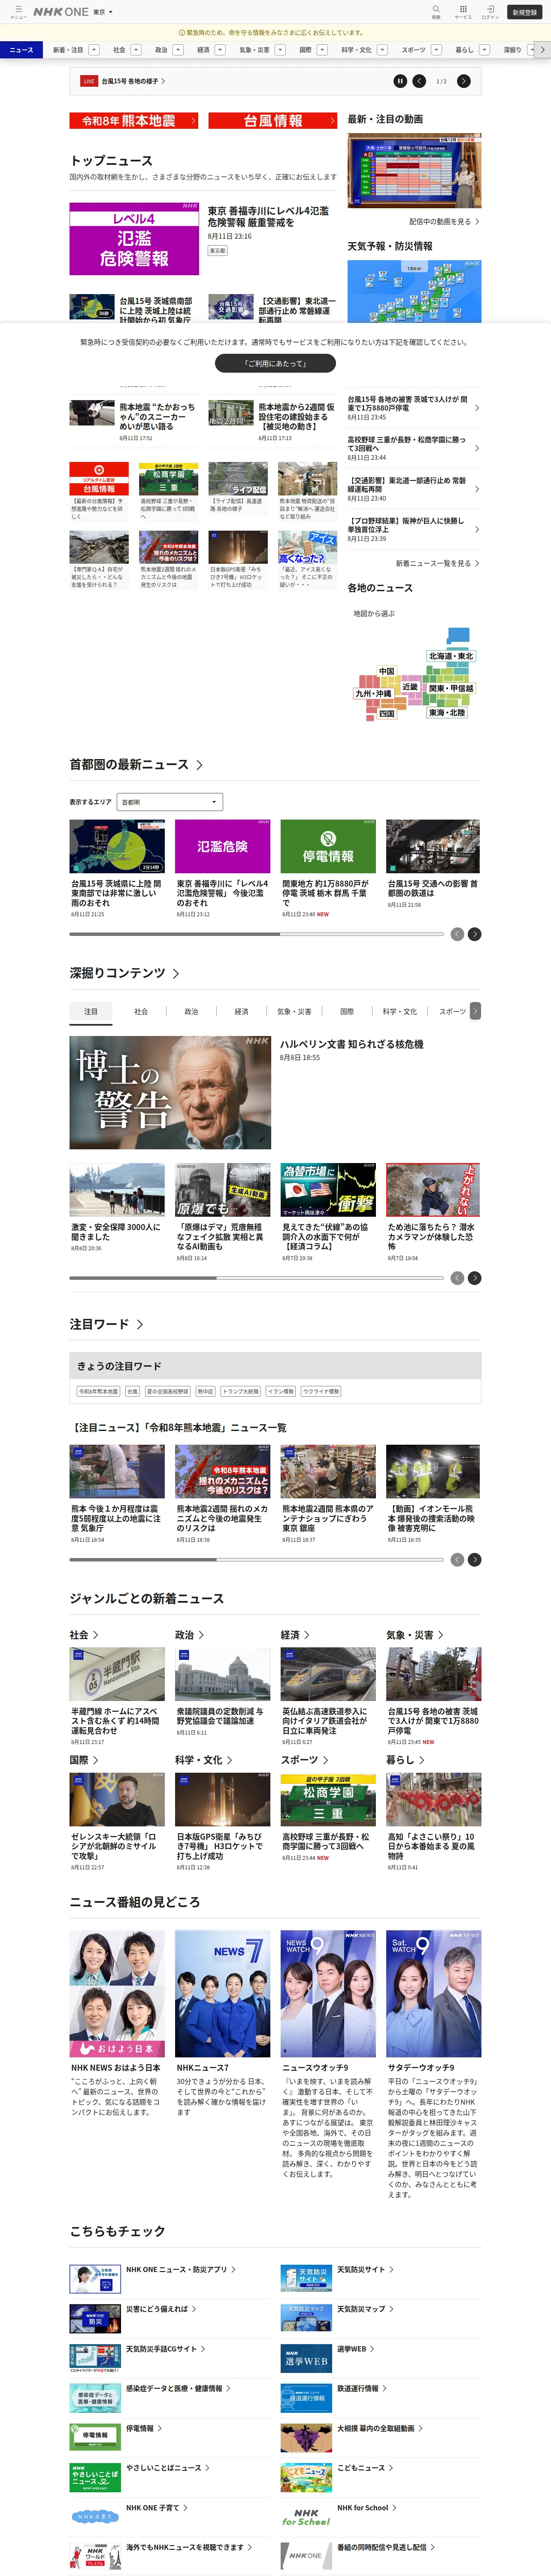Viewport: 551px width, 2576px height.
Task: Click the 配信中の動画を見る link
Action: point(444,222)
